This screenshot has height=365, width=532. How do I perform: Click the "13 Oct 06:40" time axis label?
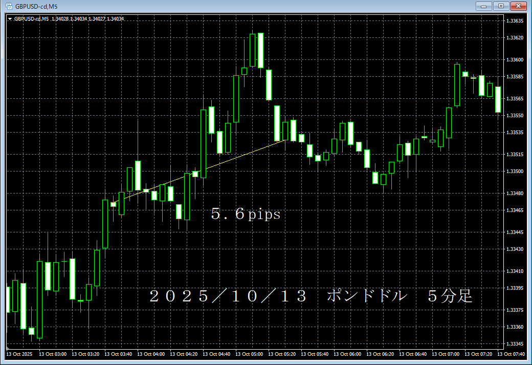pyautogui.click(x=413, y=354)
